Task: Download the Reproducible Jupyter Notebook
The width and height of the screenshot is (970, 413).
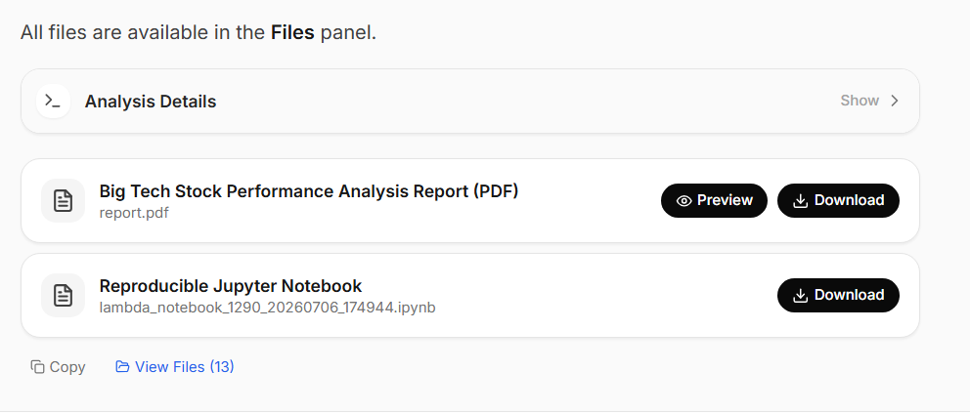Action: click(x=838, y=295)
